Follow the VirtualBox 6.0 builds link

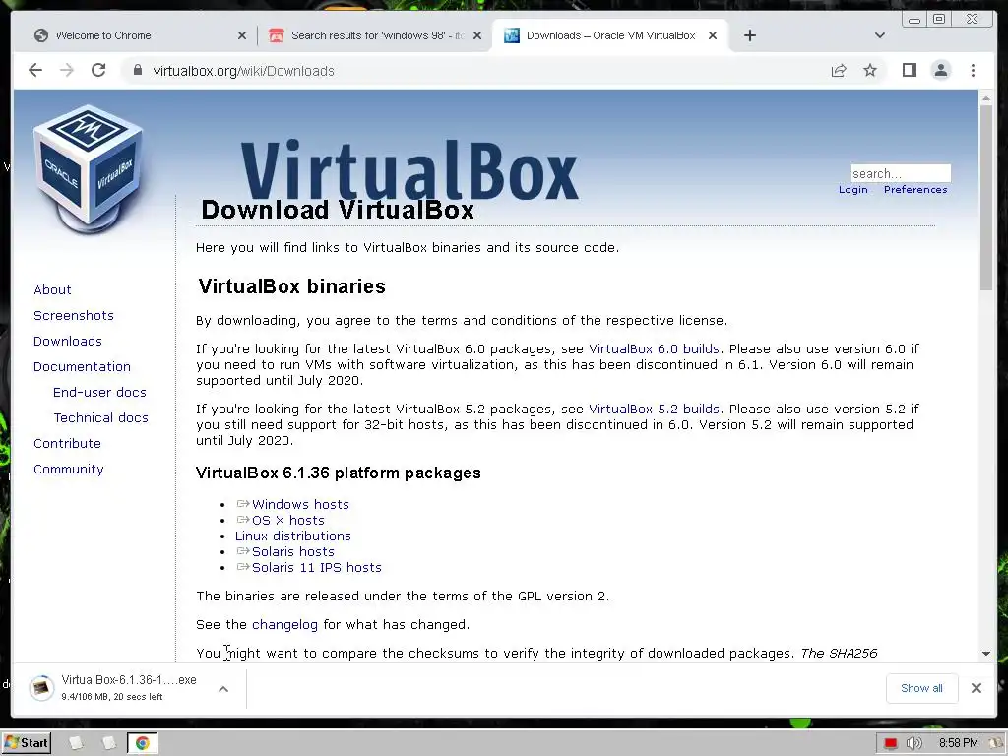[654, 349]
